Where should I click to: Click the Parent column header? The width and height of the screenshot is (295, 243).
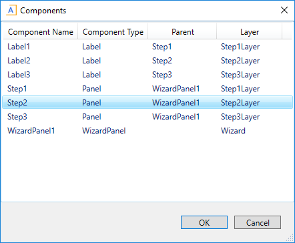182,32
